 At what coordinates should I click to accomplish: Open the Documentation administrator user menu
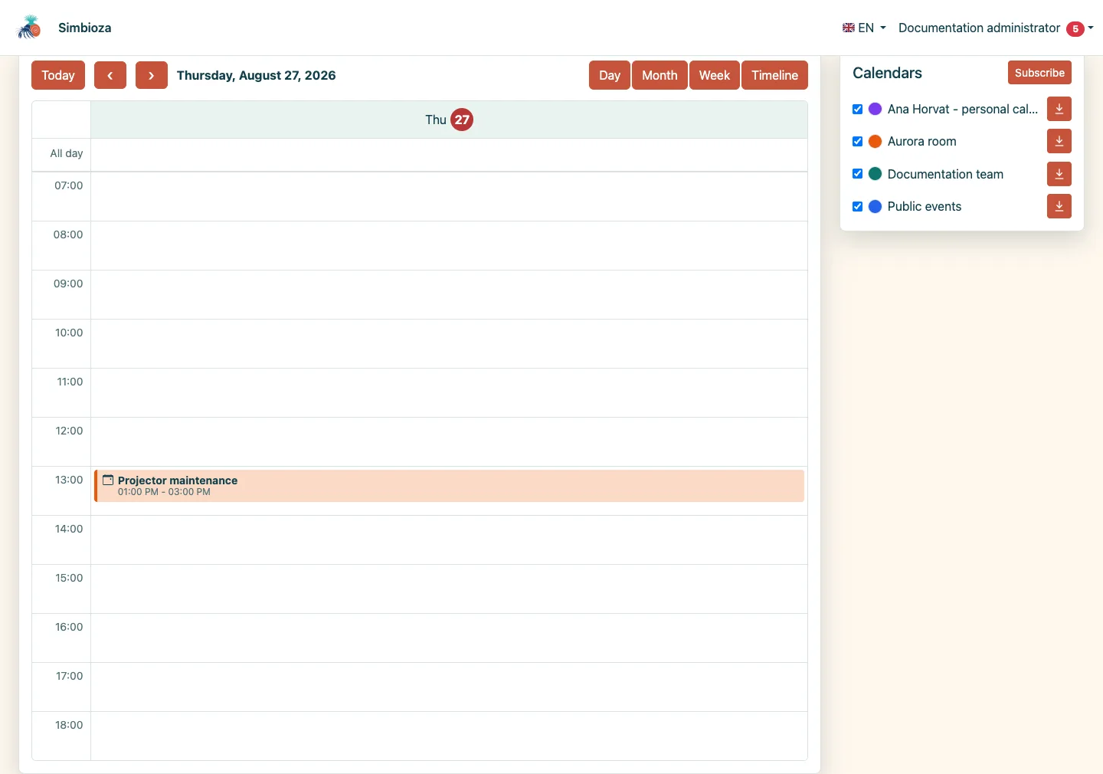click(996, 28)
